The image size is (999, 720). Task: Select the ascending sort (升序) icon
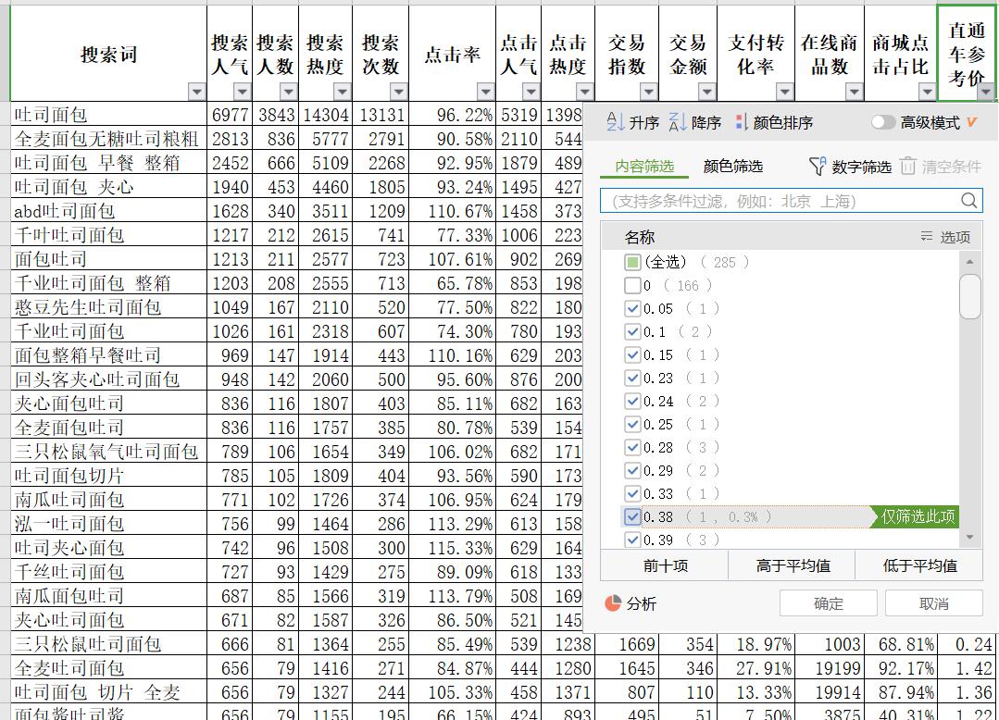click(x=613, y=121)
